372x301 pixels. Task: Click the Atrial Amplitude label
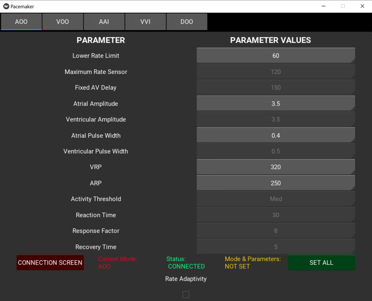click(x=96, y=104)
